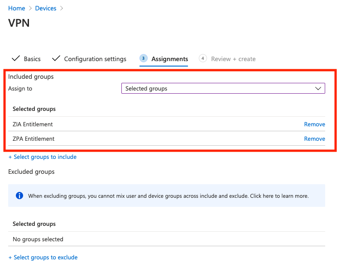
Task: Click the checkmark icon beside Configuration settings
Action: click(x=56, y=59)
